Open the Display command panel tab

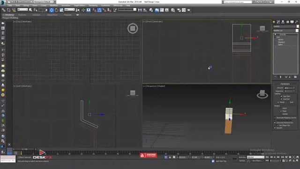[292, 22]
